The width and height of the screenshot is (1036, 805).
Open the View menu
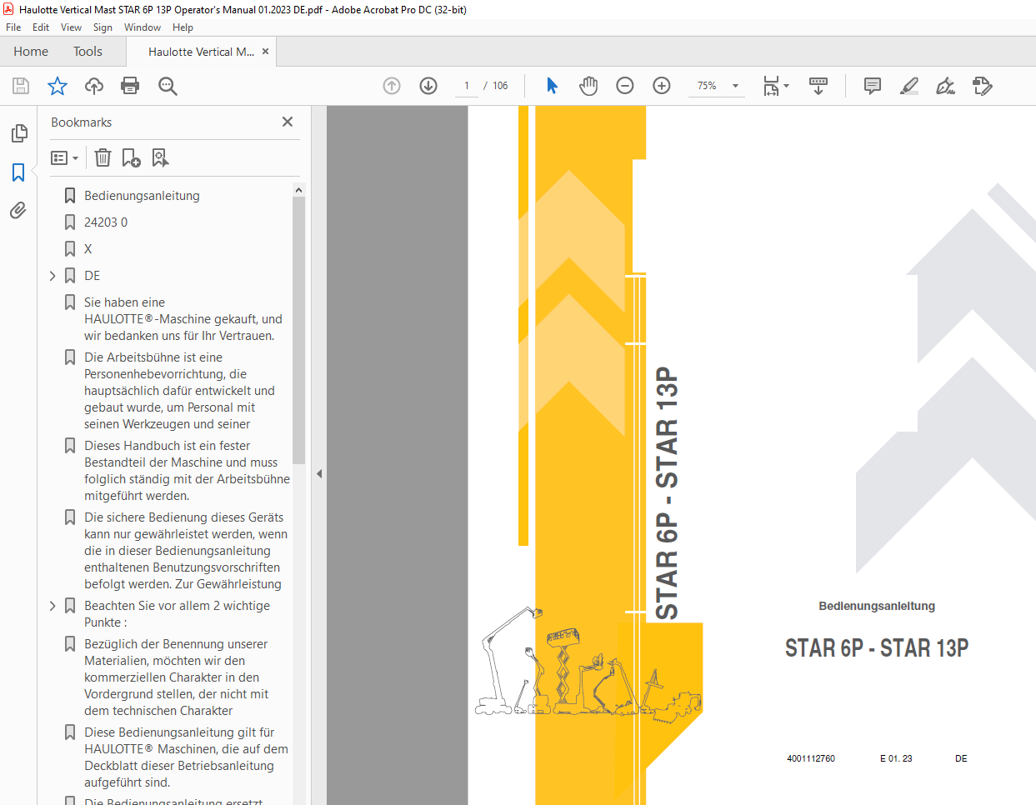(71, 27)
